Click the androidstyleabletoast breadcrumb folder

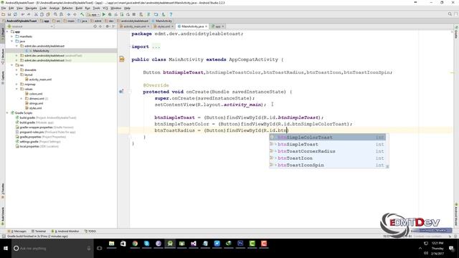(x=133, y=21)
